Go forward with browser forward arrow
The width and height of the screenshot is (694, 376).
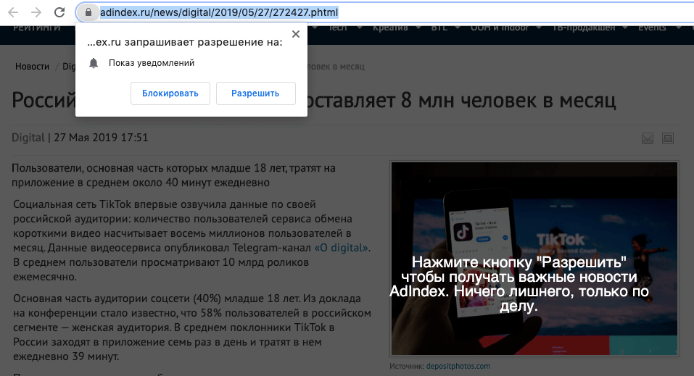coord(36,12)
